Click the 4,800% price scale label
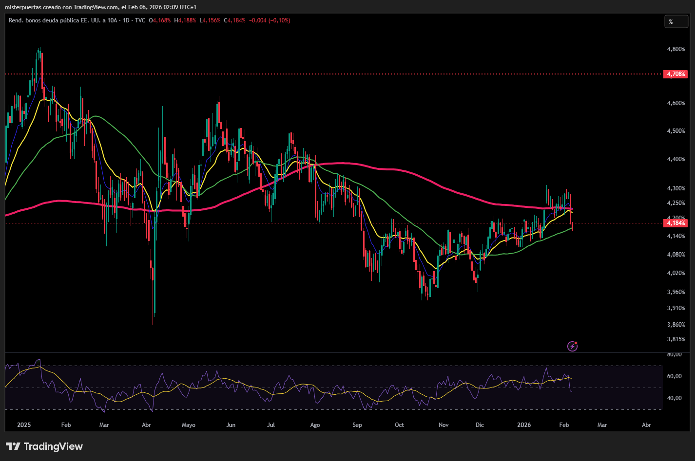695x461 pixels. 676,49
